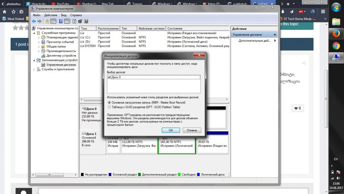Expand the Службы и приложения tree node
The width and height of the screenshot is (344, 194).
point(34,69)
